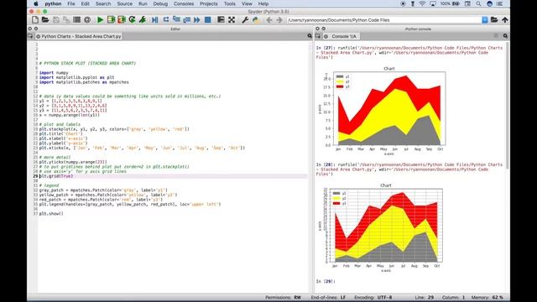Select the Console 1/A tab
This screenshot has width=537, height=302.
coord(341,36)
